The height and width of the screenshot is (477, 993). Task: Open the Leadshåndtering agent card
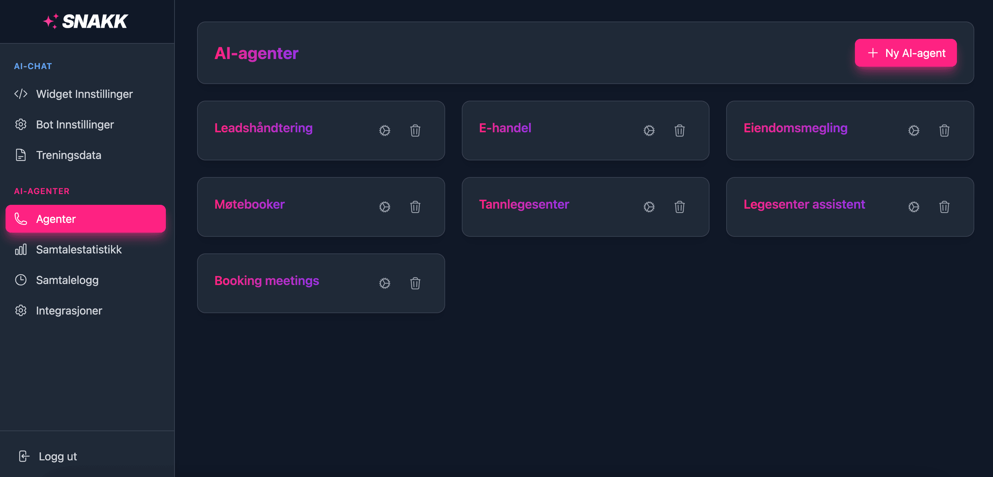pos(264,128)
